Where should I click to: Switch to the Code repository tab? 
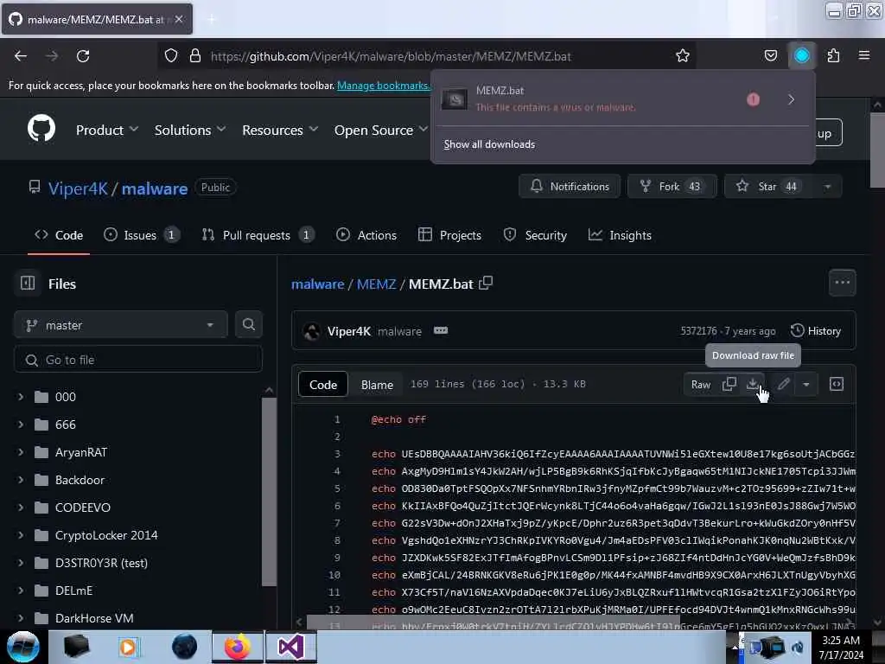point(59,235)
